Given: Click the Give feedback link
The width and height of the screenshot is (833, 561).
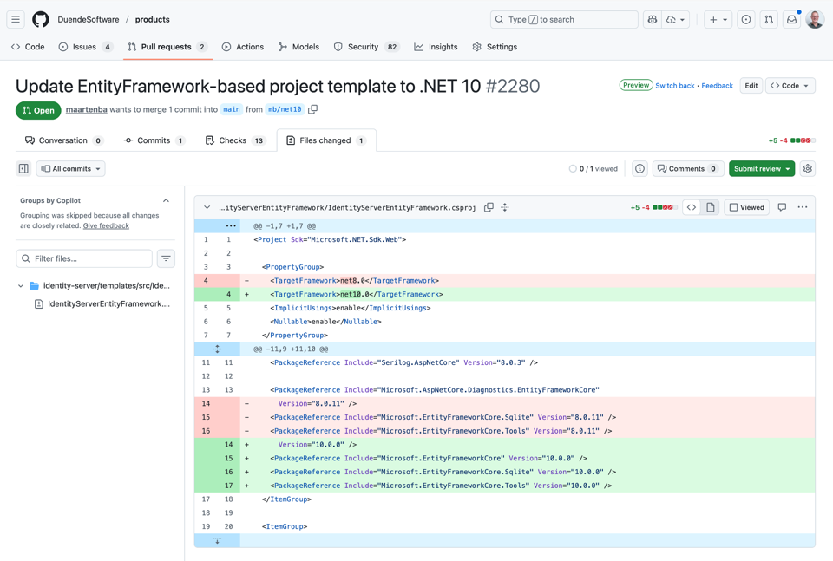Looking at the screenshot, I should coord(106,226).
